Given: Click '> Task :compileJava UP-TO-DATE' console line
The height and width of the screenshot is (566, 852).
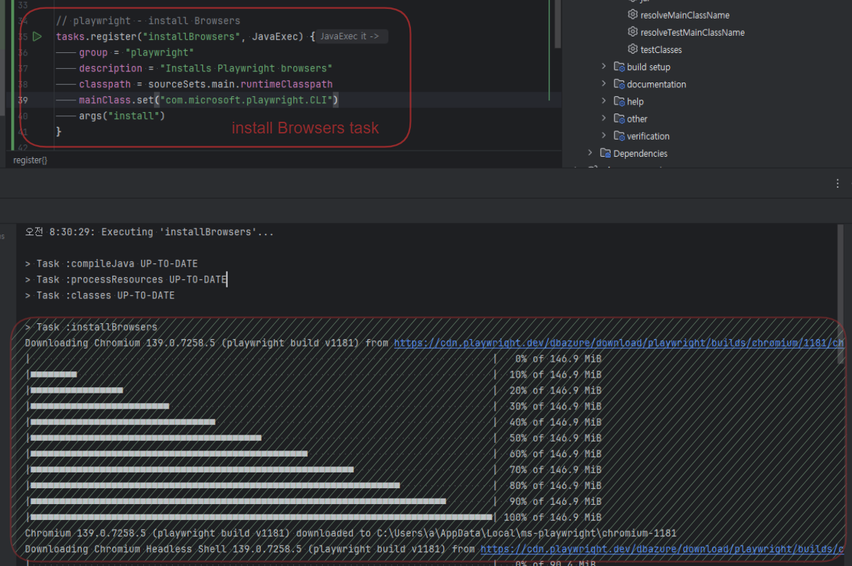Looking at the screenshot, I should [x=111, y=263].
